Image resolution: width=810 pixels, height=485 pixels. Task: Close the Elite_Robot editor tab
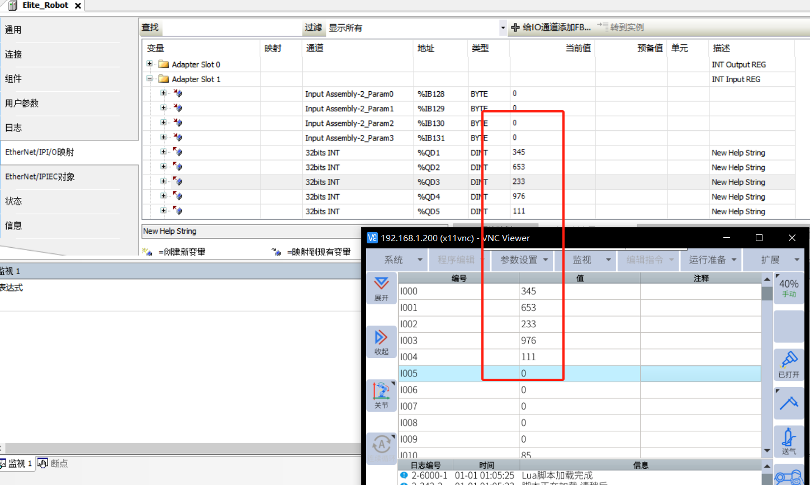(78, 6)
